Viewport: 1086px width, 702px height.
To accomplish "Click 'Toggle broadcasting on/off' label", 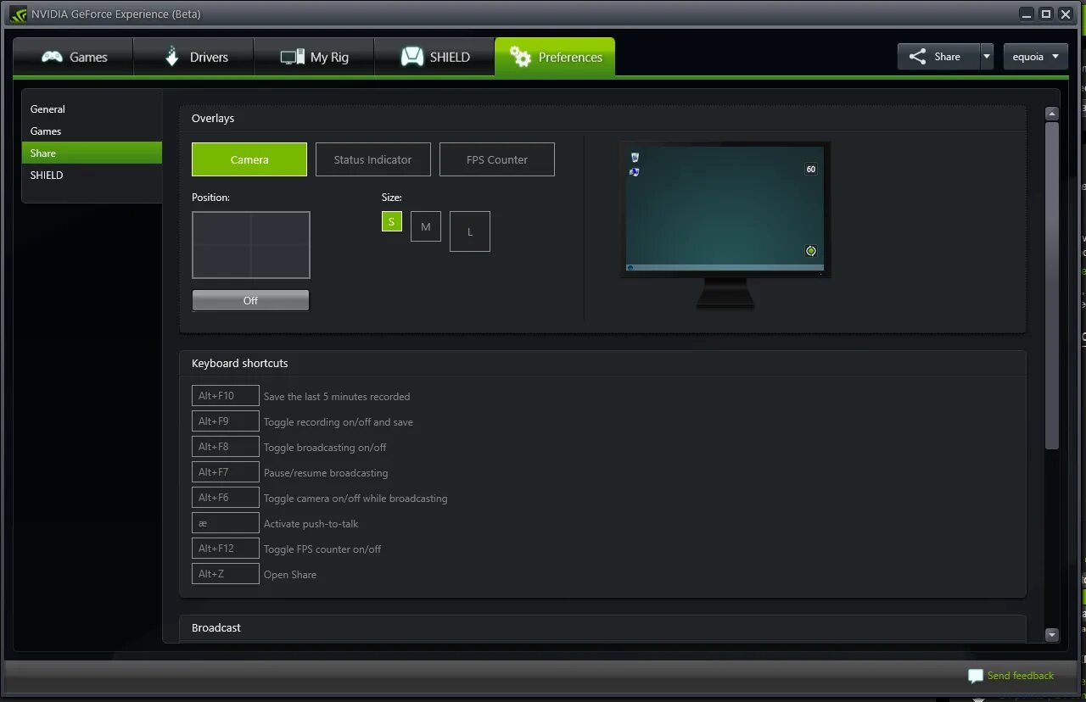I will (x=325, y=448).
